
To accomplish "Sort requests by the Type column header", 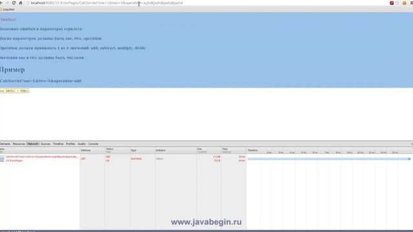I will coord(143,150).
